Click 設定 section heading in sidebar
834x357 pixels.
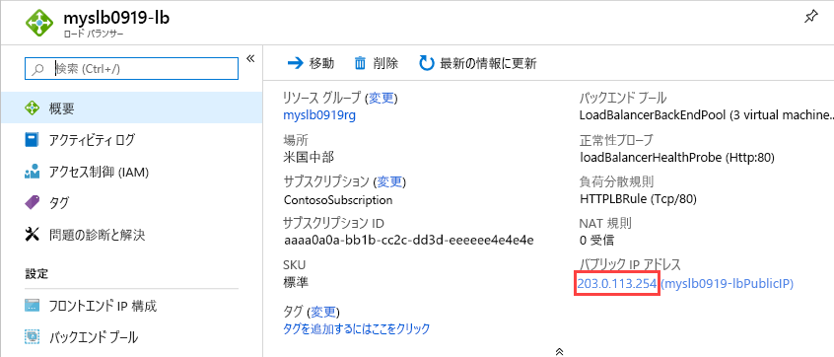36,273
